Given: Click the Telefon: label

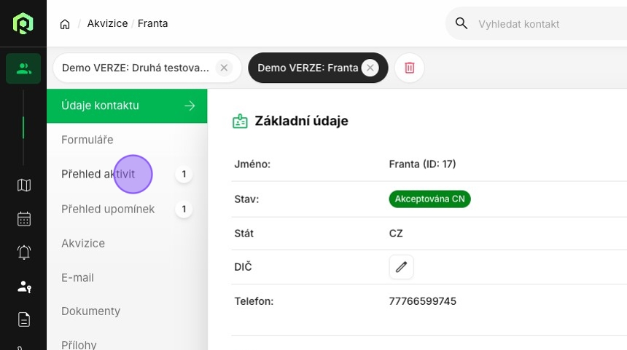Looking at the screenshot, I should point(254,301).
